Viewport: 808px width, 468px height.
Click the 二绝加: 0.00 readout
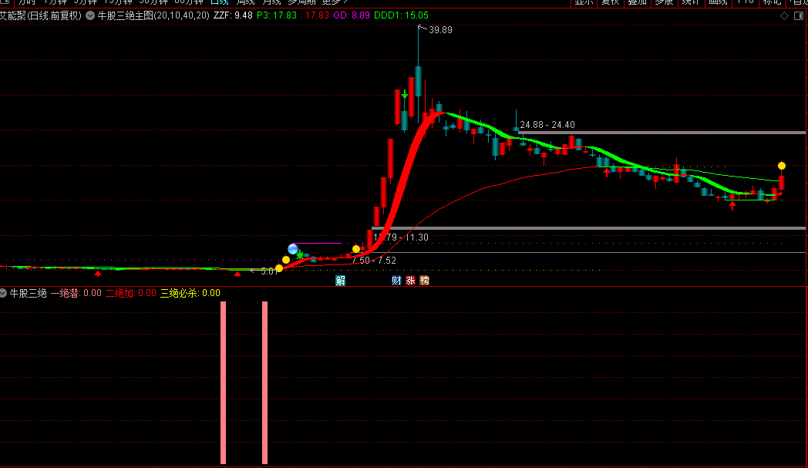[x=131, y=293]
